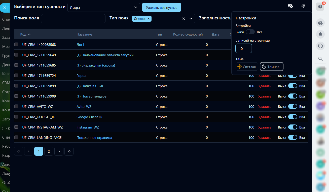Viewport: 329px width, 192px height.
Task: Open the notifications bell in right sidebar
Action: [320, 34]
